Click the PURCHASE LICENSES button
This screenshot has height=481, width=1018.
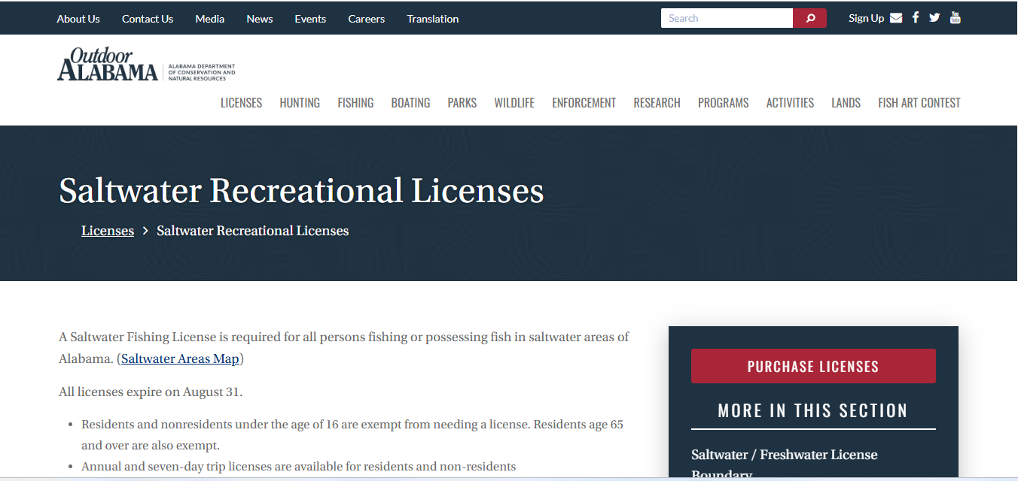[x=813, y=366]
